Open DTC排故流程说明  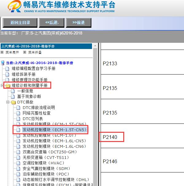point(39,107)
